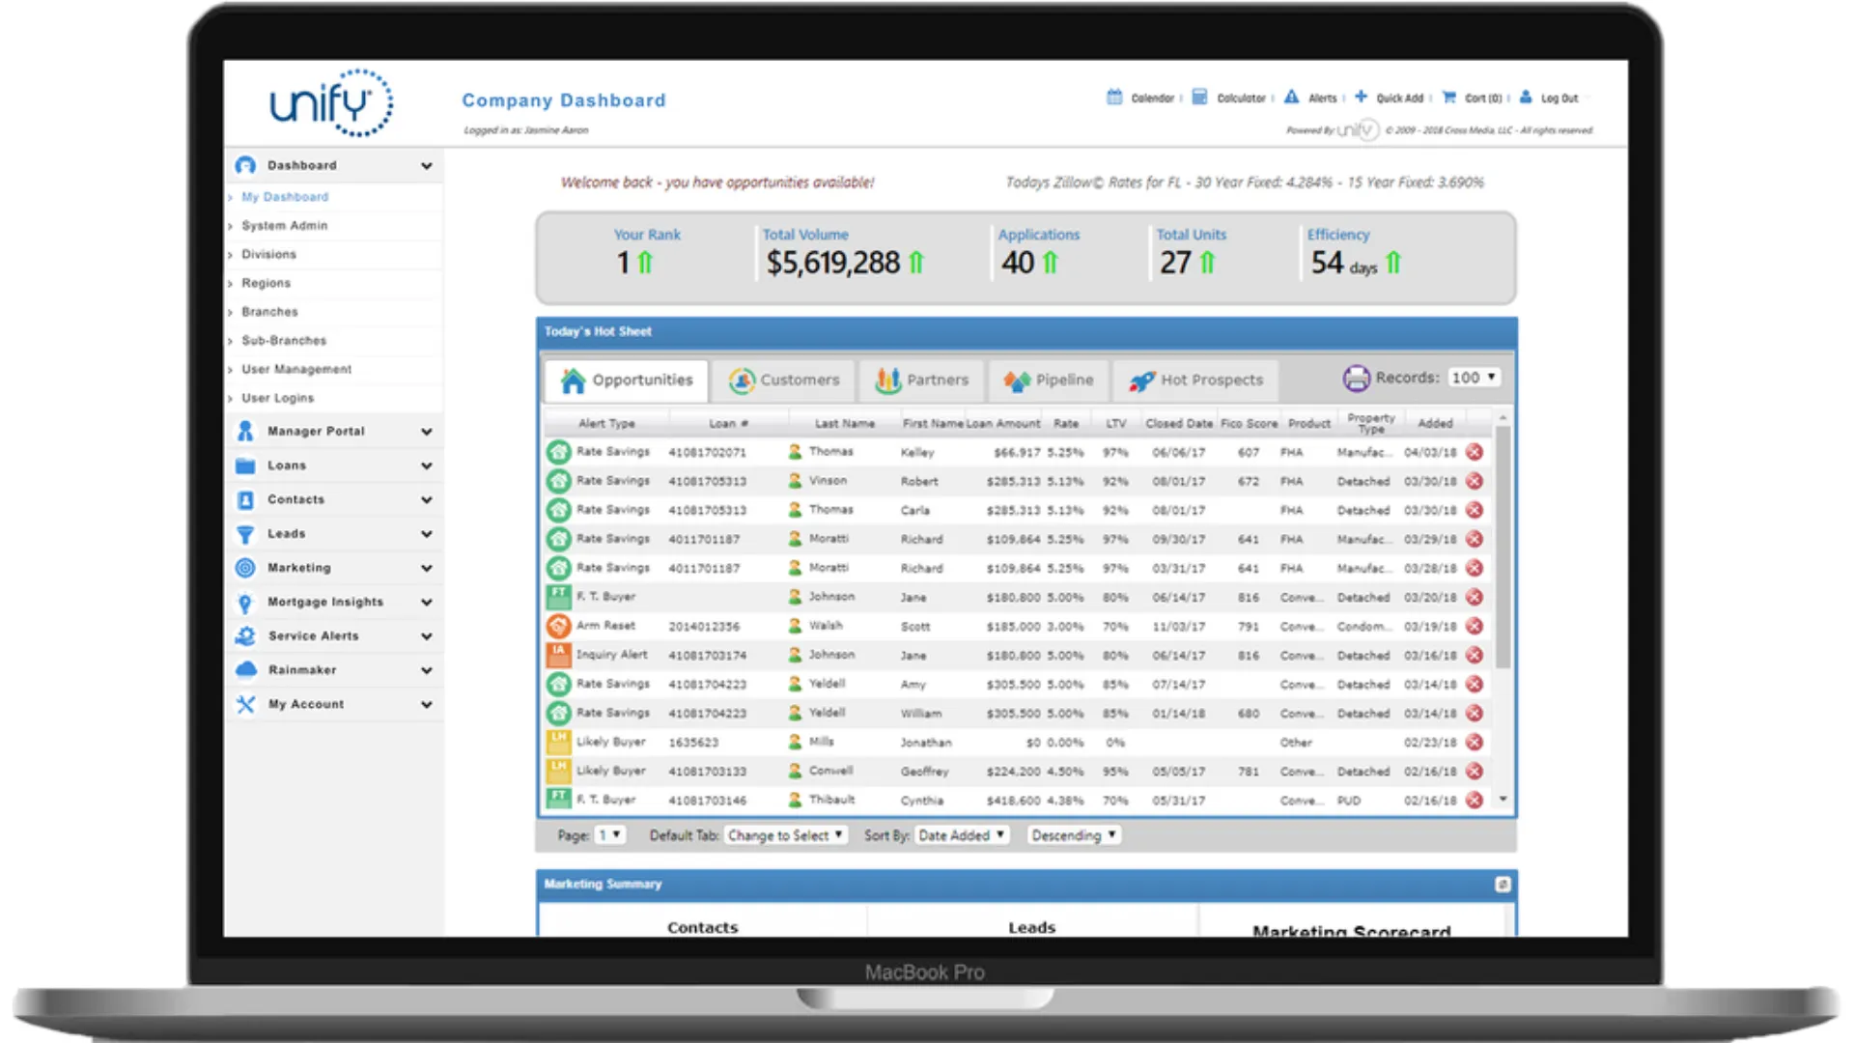This screenshot has height=1043, width=1854.
Task: Switch to the Hot Prospects tab
Action: tap(1195, 381)
